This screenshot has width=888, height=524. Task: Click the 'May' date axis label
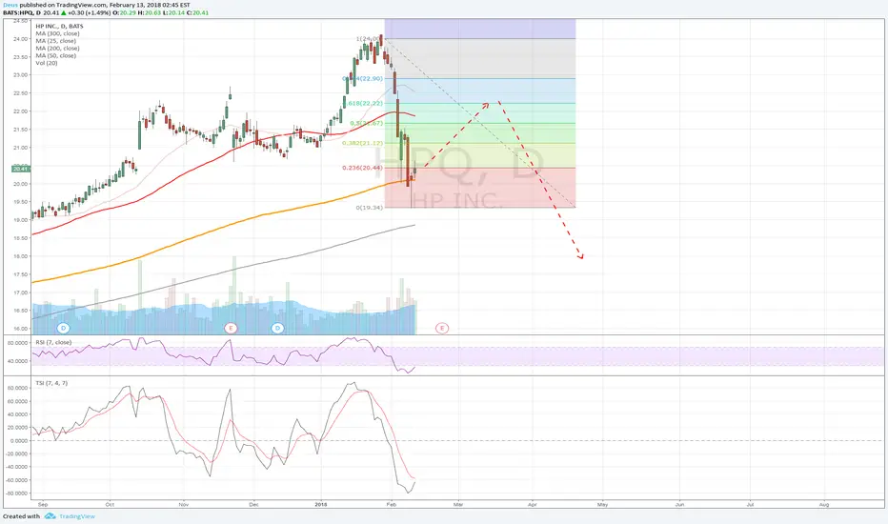coord(602,504)
